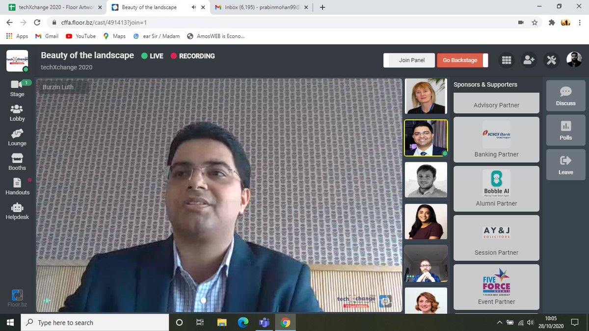Go back to the previous page
The height and width of the screenshot is (331, 589).
point(10,23)
